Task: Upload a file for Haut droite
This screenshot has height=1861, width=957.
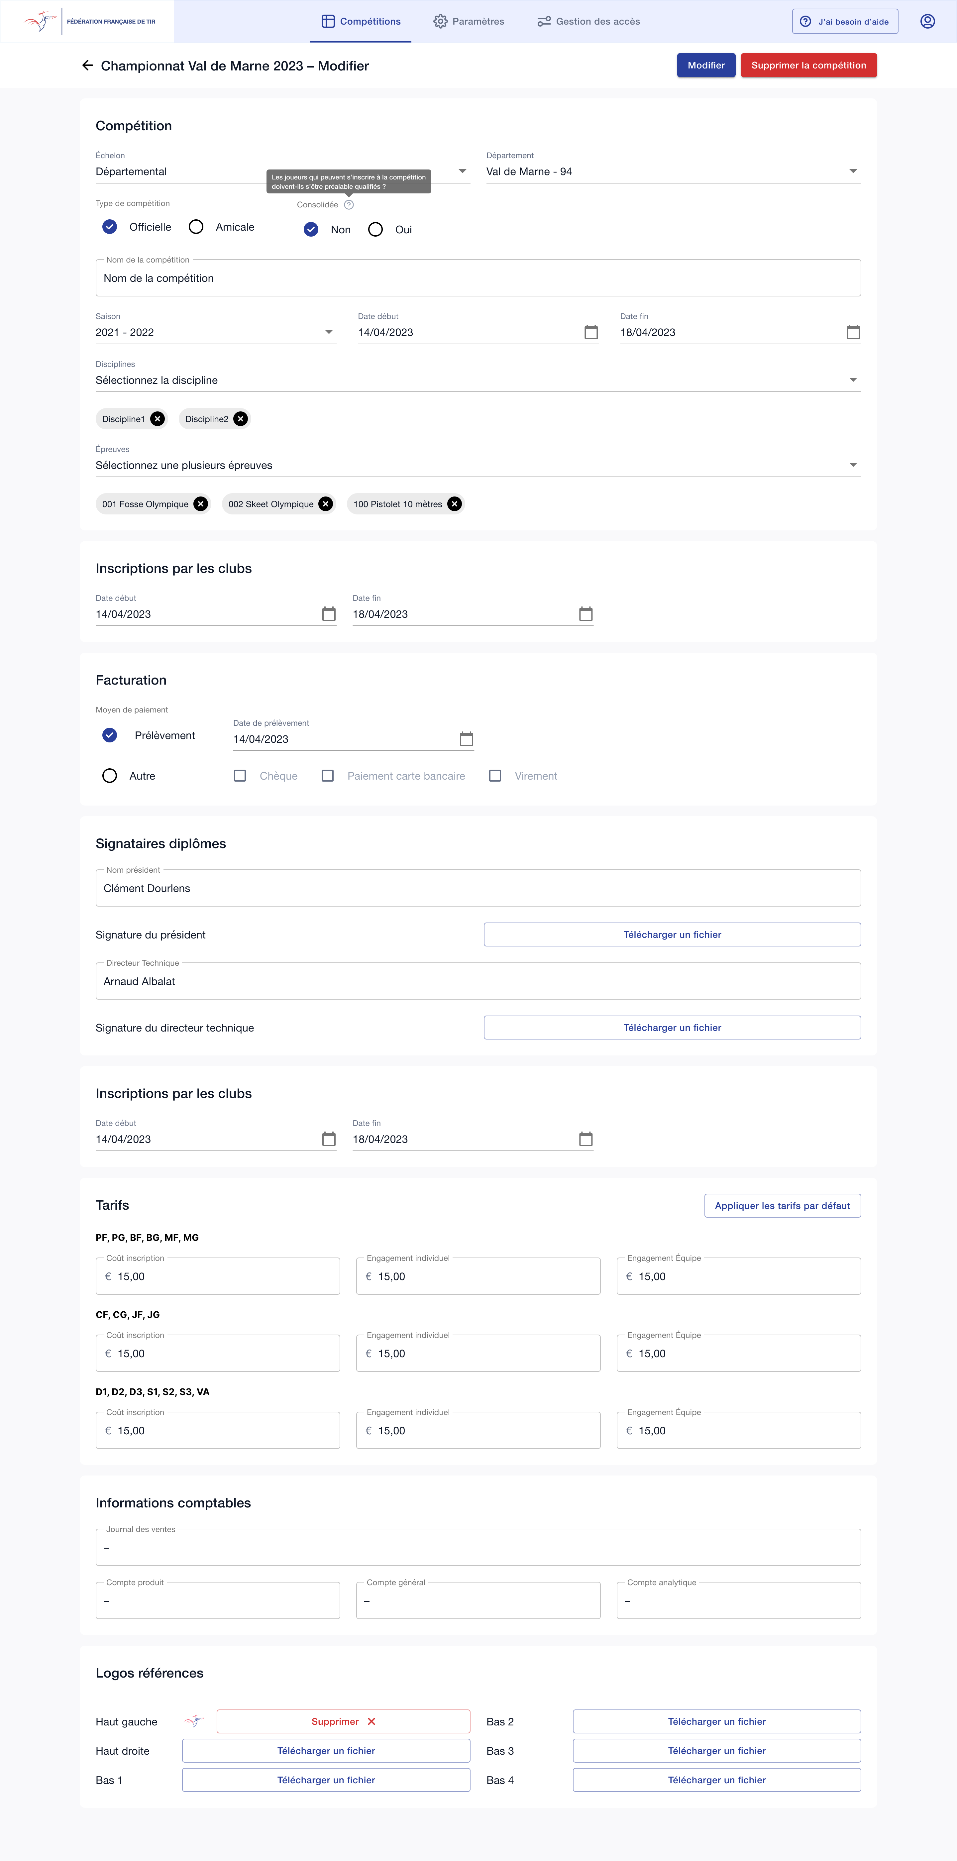Action: coord(326,1751)
